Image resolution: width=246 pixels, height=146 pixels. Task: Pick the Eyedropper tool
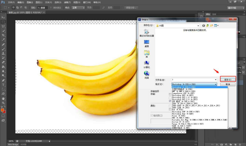click(x=3, y=40)
